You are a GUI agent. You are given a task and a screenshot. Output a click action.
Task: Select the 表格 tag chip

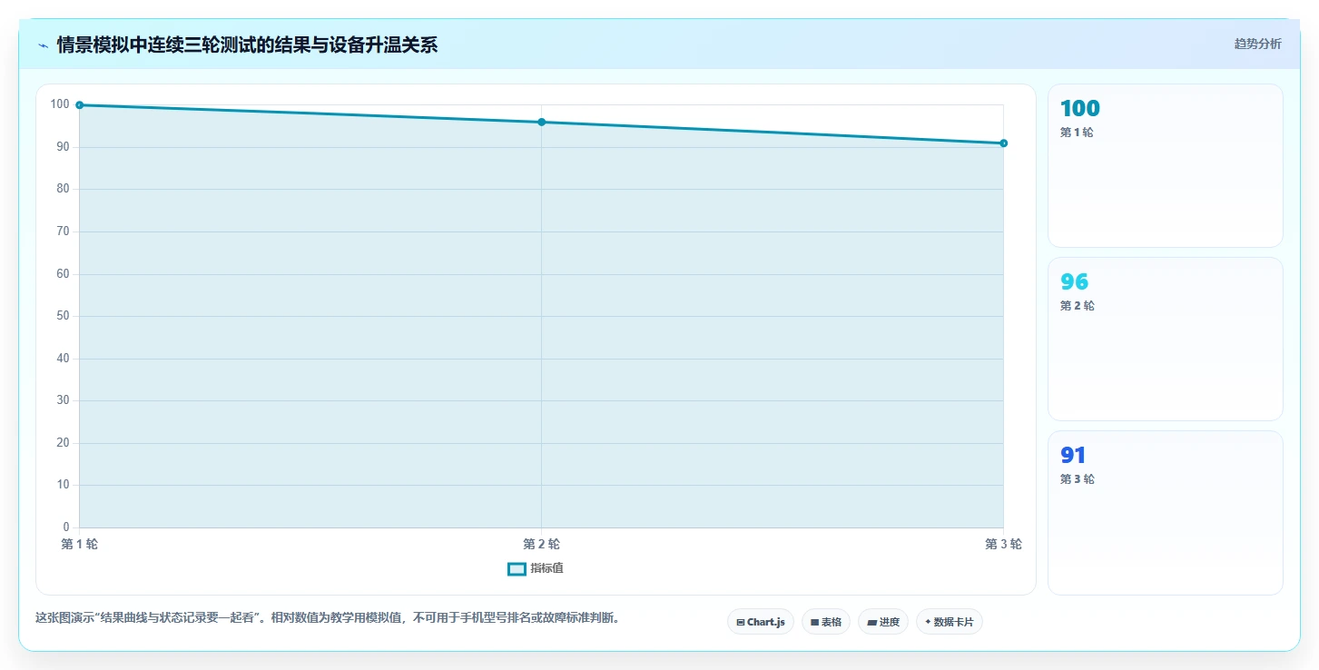tap(826, 622)
